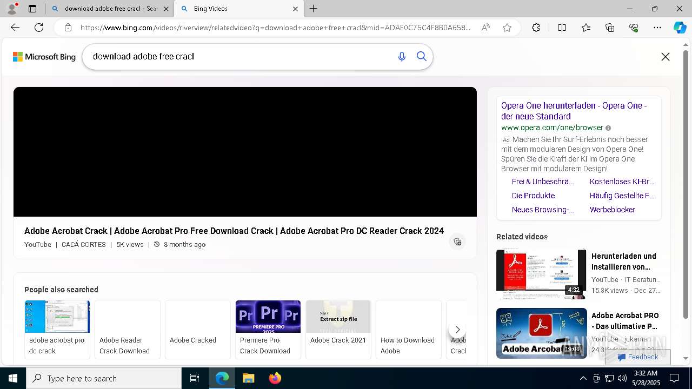This screenshot has height=389, width=692.
Task: Start voice search with microphone
Action: tap(402, 57)
